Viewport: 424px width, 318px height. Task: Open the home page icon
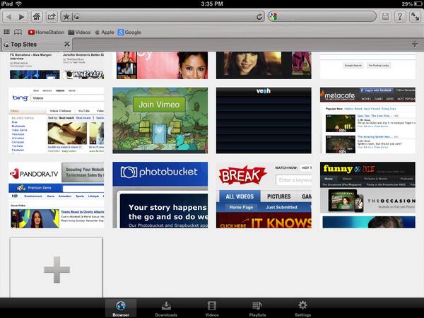coord(37,17)
